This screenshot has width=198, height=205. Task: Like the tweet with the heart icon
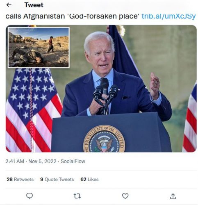(125, 196)
